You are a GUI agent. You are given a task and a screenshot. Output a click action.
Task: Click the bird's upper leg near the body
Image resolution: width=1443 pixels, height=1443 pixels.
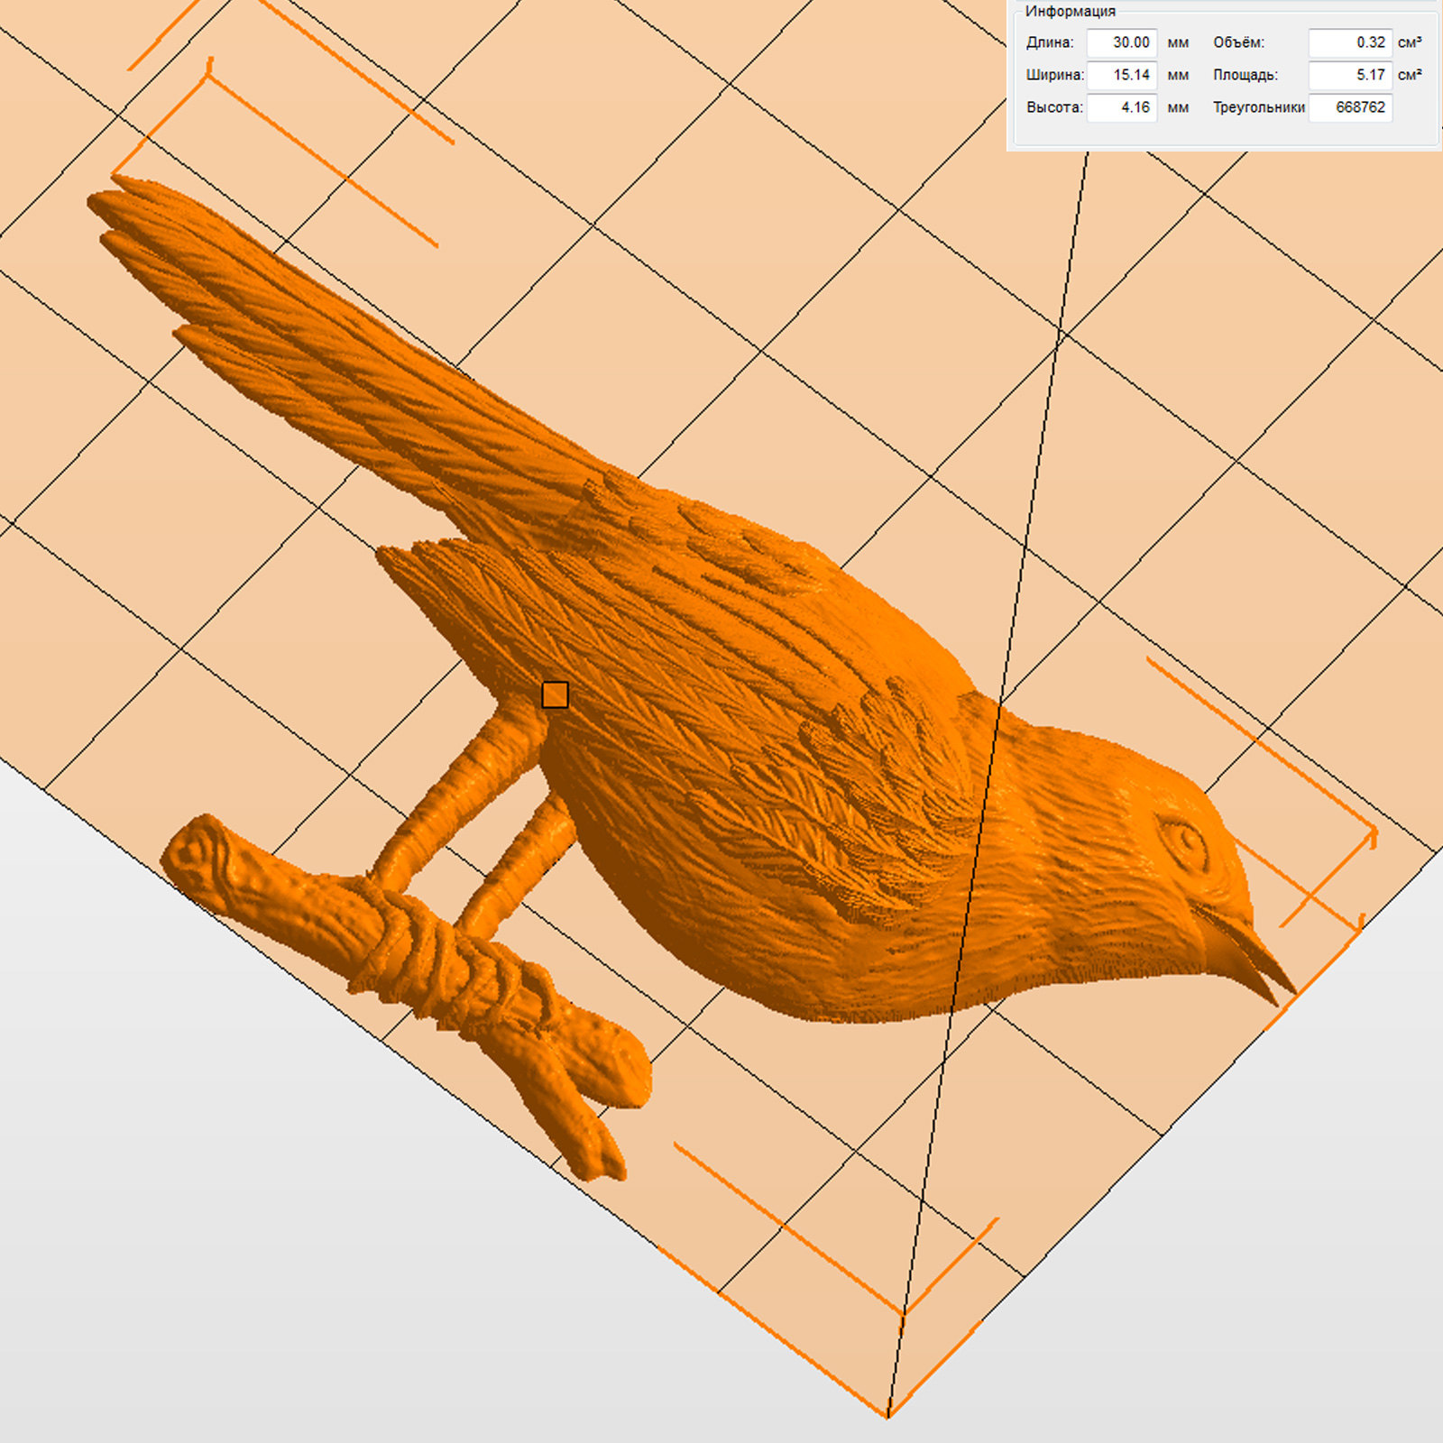click(x=505, y=749)
